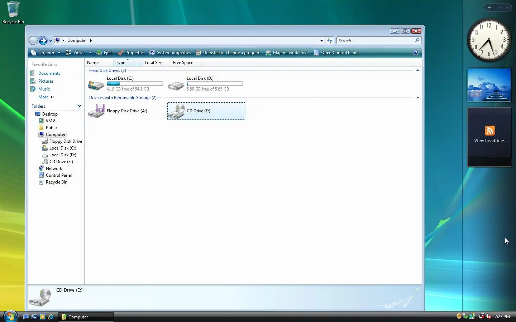Viewport: 516px width, 322px height.
Task: Click Switch between windows quick launch icon
Action: point(34,317)
